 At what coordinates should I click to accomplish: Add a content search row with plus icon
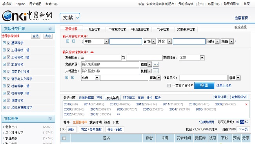click(67, 41)
